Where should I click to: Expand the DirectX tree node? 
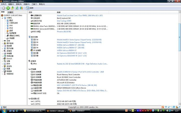click(2, 58)
